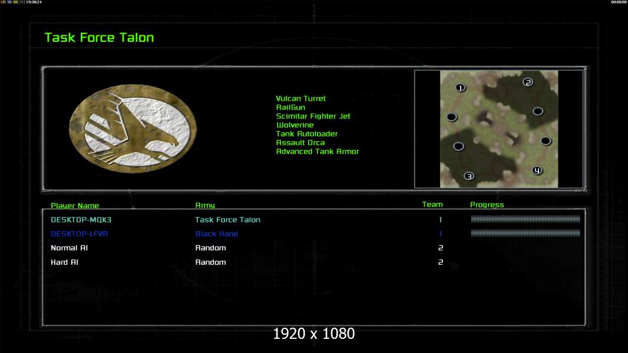Click the Vulcan Turret list entry
This screenshot has width=628, height=353.
(300, 98)
